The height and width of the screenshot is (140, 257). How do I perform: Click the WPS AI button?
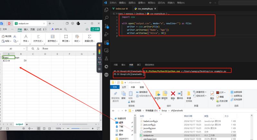pyautogui.click(x=57, y=29)
